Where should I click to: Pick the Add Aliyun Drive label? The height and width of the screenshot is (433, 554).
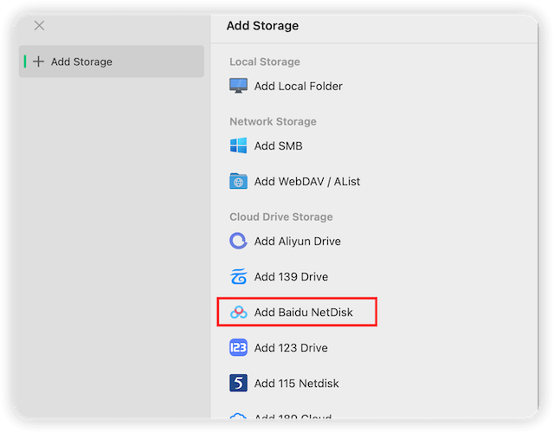tap(297, 241)
